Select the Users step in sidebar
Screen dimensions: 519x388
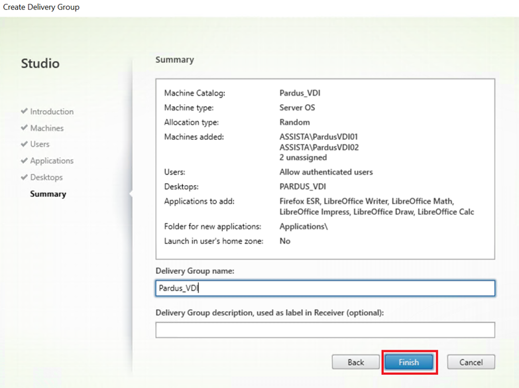tap(40, 145)
